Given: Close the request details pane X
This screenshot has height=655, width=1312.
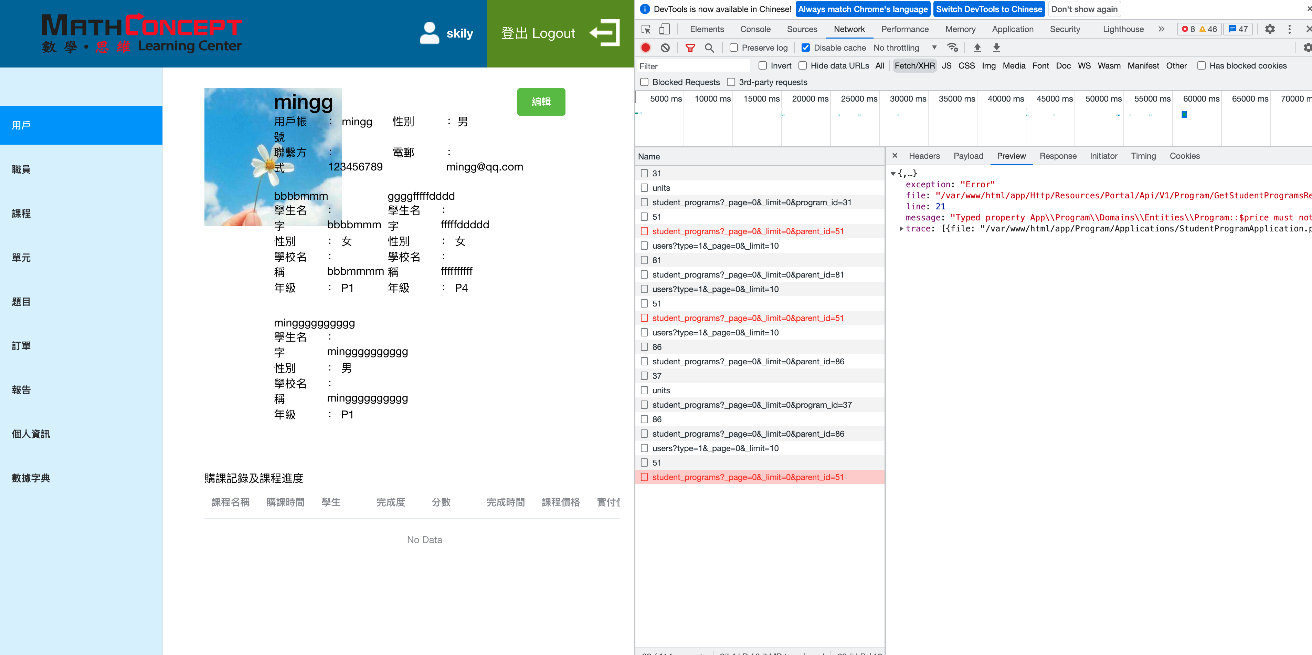Looking at the screenshot, I should click(895, 155).
